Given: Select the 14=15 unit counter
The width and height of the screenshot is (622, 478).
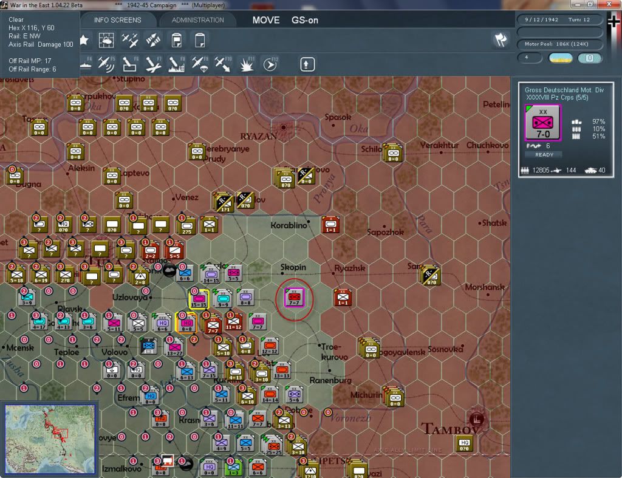Looking at the screenshot, I should point(211,274).
